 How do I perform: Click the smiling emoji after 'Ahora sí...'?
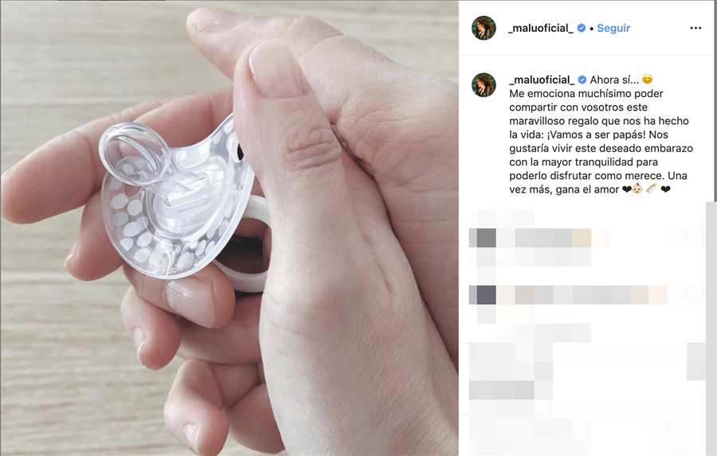647,80
